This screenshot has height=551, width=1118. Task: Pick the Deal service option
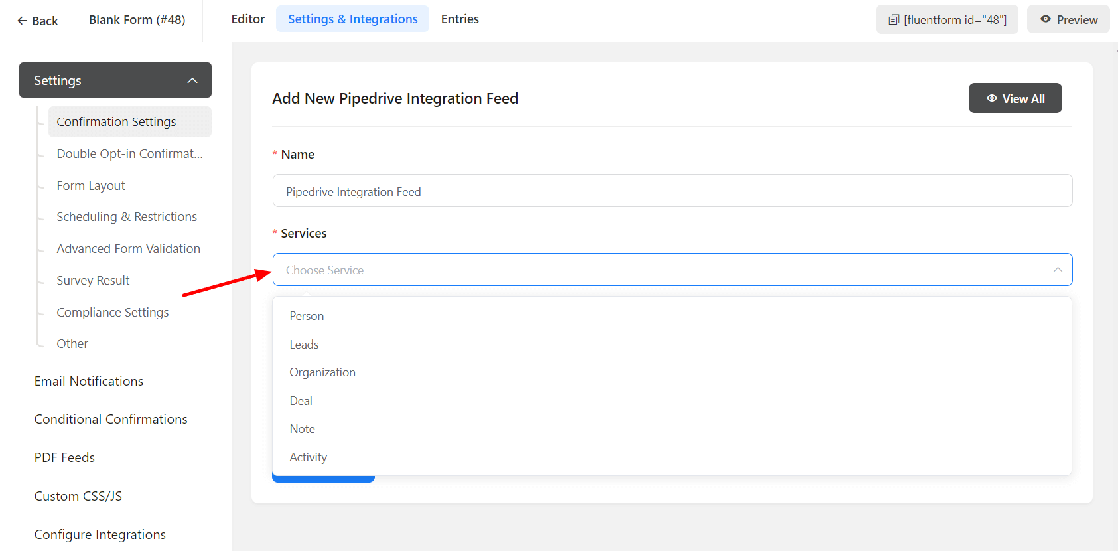tap(301, 401)
